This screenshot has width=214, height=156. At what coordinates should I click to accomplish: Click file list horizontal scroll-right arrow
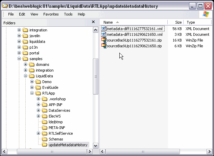209,151
